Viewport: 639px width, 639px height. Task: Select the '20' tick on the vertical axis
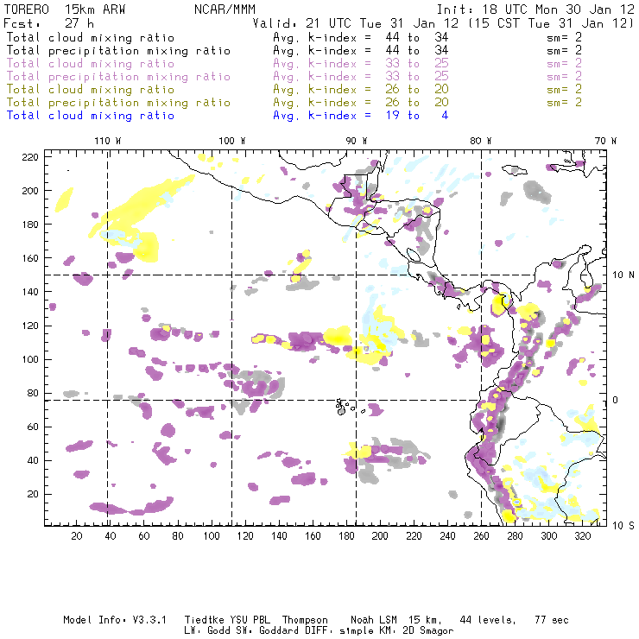coord(33,494)
